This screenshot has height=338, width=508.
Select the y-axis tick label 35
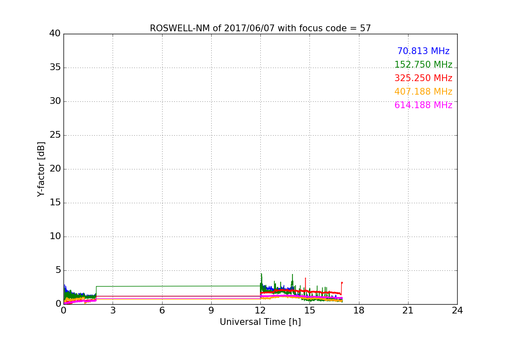coord(55,68)
